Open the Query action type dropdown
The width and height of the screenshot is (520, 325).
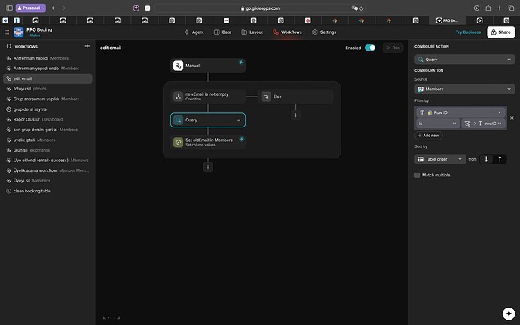coord(465,60)
